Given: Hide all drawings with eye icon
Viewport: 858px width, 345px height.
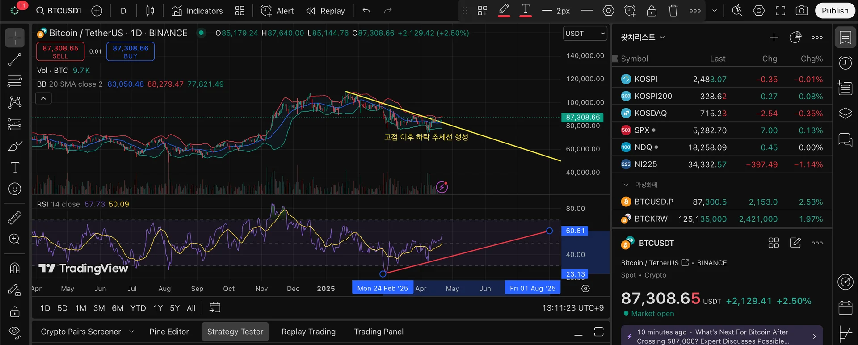Looking at the screenshot, I should [15, 332].
